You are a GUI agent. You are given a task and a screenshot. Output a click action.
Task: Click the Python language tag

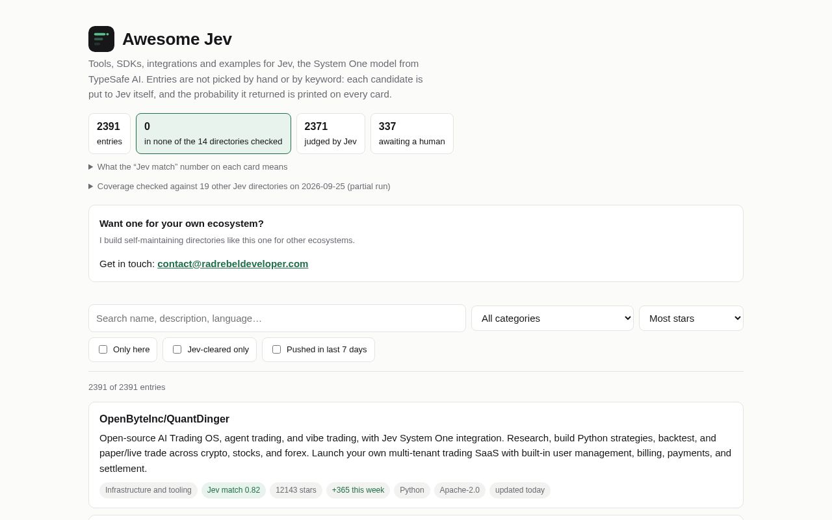click(x=412, y=490)
